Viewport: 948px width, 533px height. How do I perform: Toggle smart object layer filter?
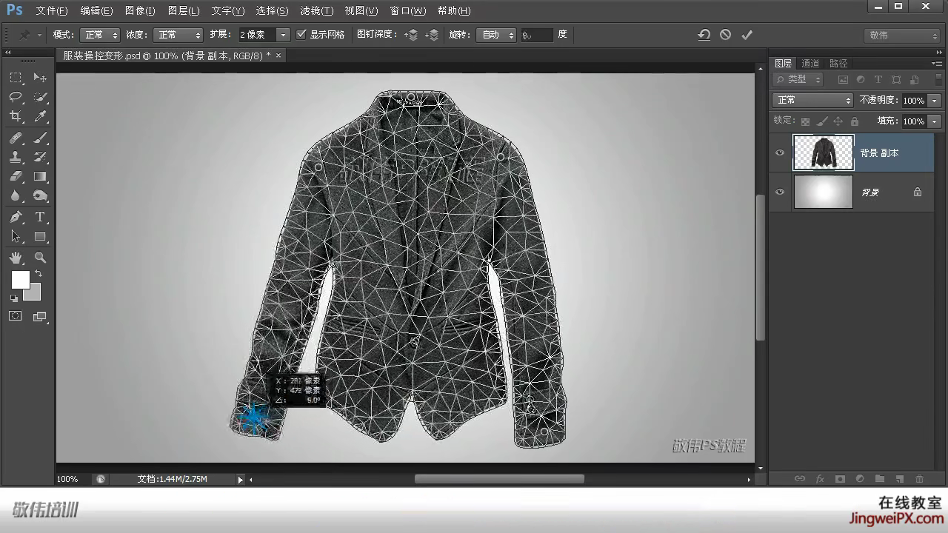tap(914, 79)
